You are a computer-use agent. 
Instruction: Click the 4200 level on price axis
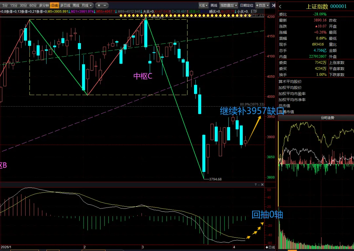[271, 17]
